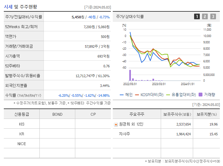Screen dimensions: 223x166
Task: Click the 수정주가 footnote text
Action: [x=62, y=103]
